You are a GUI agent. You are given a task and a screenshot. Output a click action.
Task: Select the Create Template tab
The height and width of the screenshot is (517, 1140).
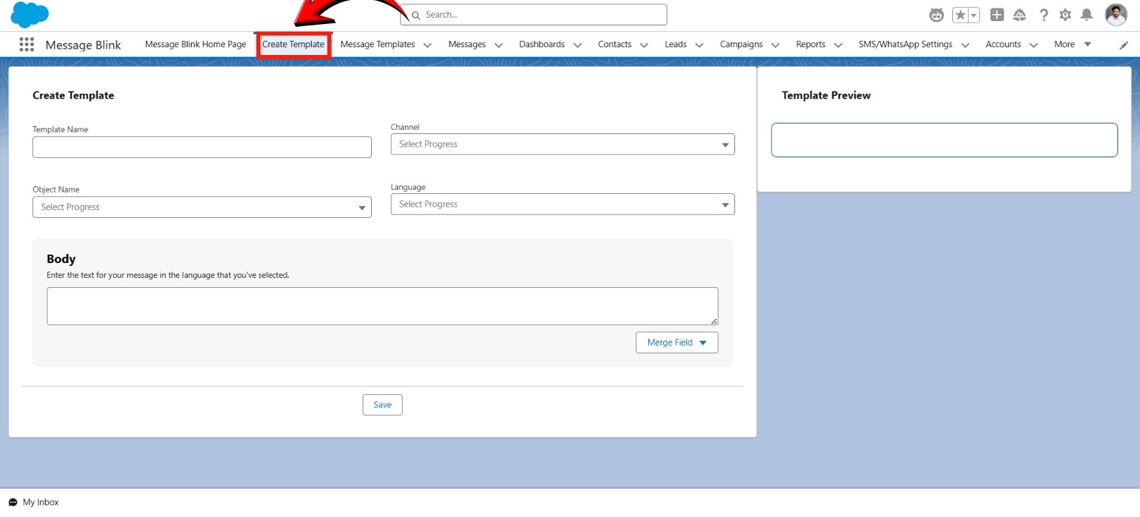click(x=293, y=44)
